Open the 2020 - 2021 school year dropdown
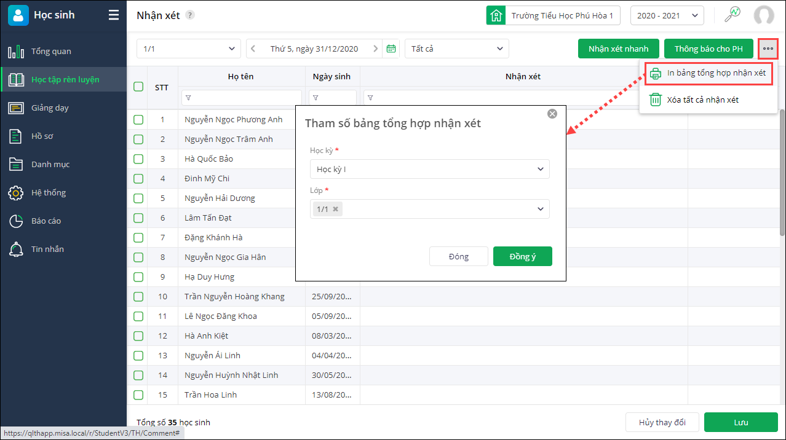Screen dimensions: 786x440 pos(667,15)
